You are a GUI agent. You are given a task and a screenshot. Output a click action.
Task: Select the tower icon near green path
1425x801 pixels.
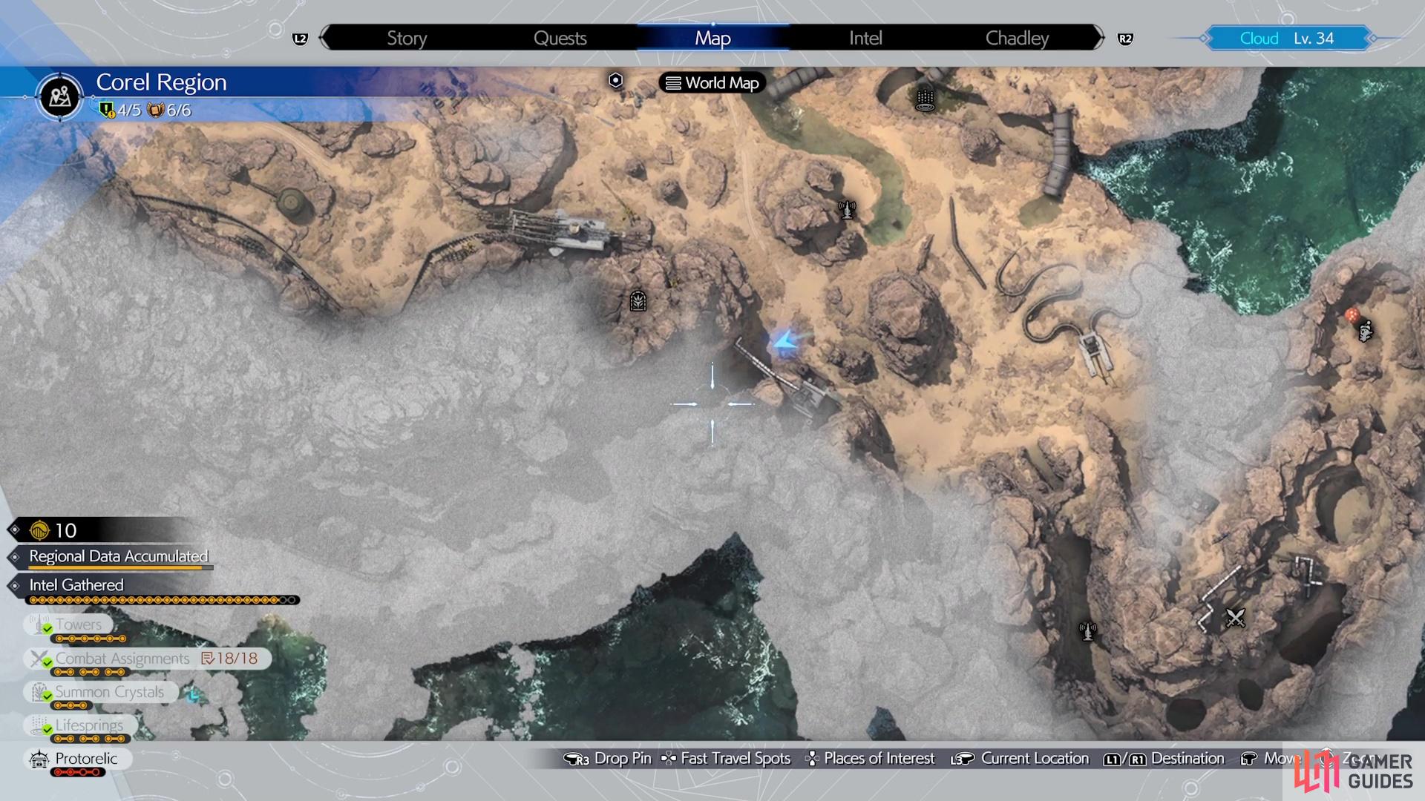click(x=847, y=209)
